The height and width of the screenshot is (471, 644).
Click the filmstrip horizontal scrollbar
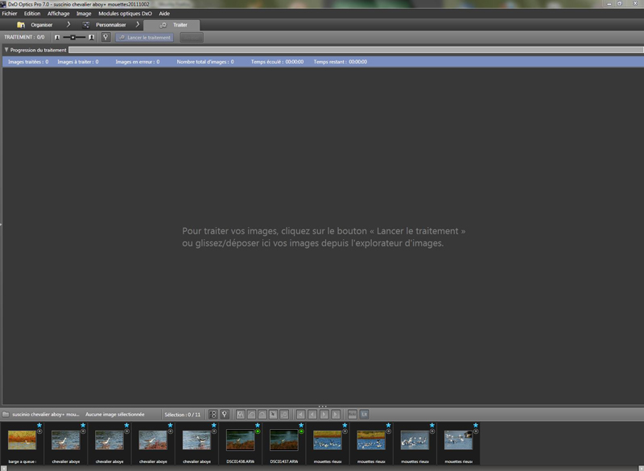click(x=322, y=469)
